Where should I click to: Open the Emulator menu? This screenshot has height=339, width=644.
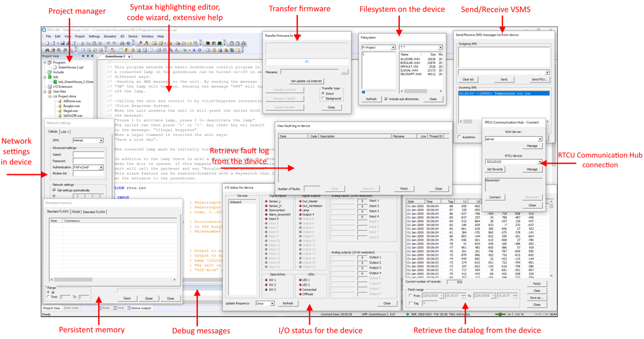click(x=110, y=37)
